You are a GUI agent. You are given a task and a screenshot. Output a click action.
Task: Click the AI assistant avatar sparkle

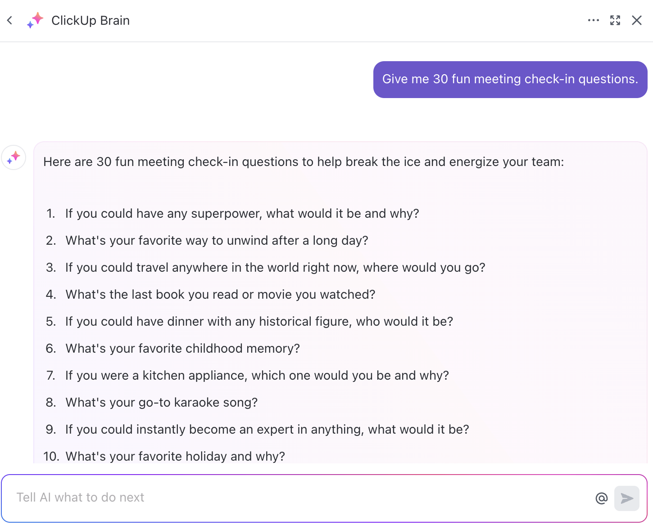[14, 158]
